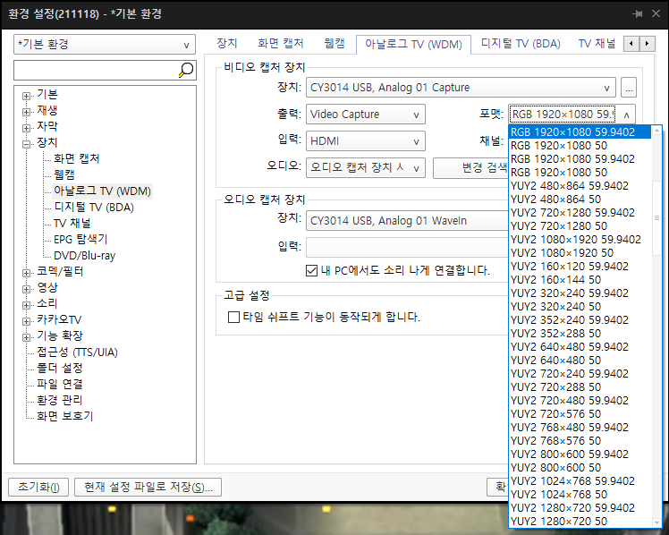Image resolution: width=669 pixels, height=535 pixels.
Task: Uncheck 내 PC에서도 소리 나게 연결합니다
Action: 311,270
